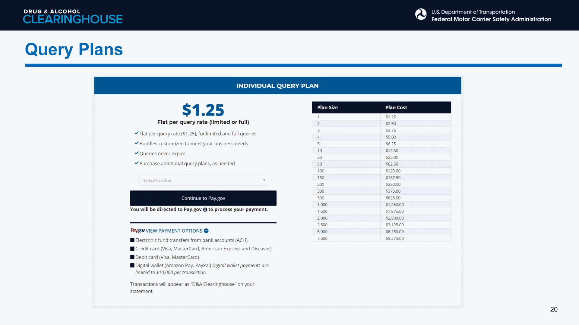
Task: Collapse payment options with minus icon
Action: pos(206,231)
